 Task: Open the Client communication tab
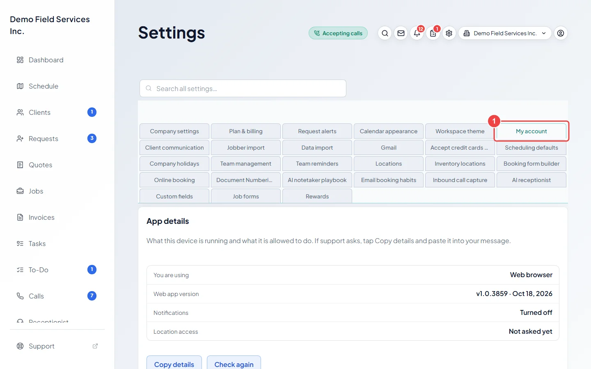[174, 148]
